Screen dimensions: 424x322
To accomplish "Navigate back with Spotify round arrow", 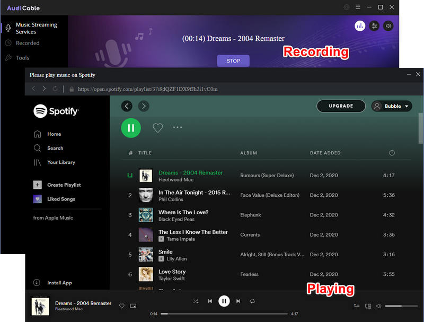I will 127,106.
